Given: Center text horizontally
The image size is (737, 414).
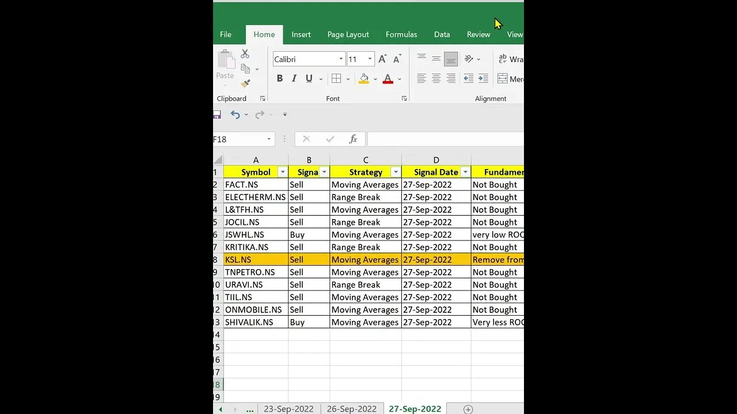Looking at the screenshot, I should coord(436,79).
